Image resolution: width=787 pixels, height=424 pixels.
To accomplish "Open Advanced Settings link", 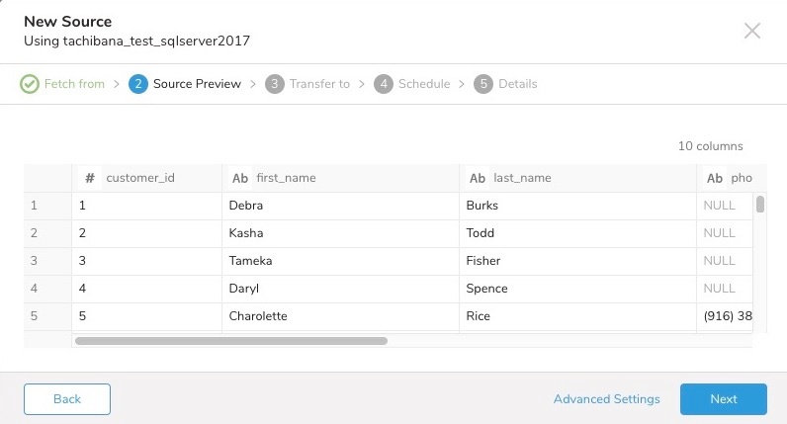I will [x=606, y=399].
